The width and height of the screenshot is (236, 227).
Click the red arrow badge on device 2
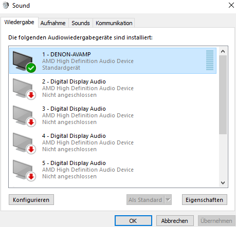(x=31, y=95)
